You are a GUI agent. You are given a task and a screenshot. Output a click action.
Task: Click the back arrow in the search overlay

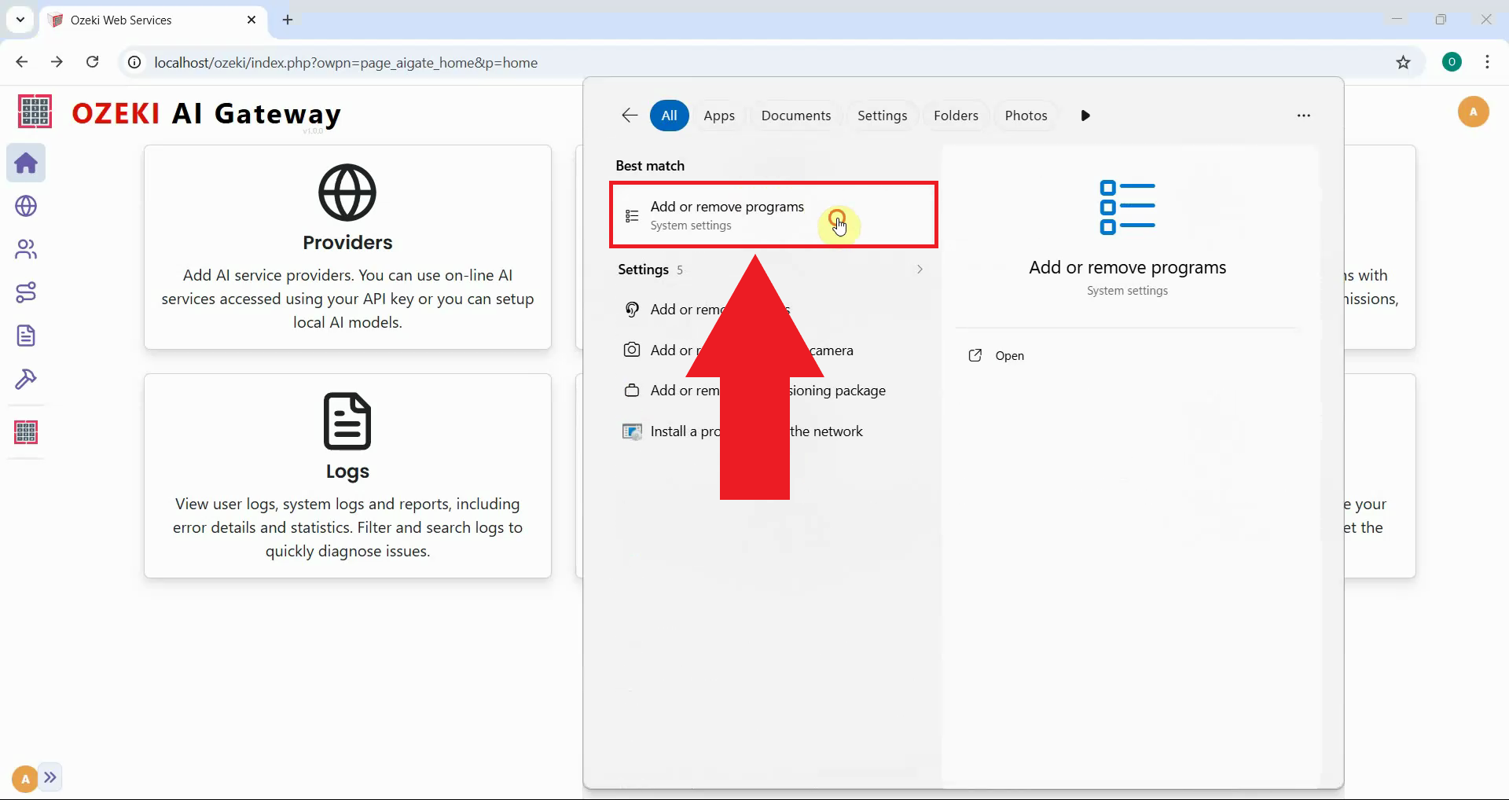pos(629,115)
